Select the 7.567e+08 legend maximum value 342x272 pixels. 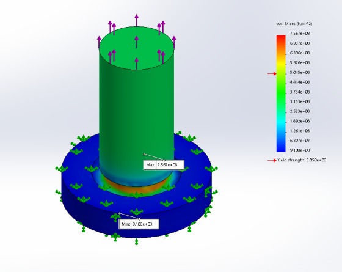click(x=300, y=34)
